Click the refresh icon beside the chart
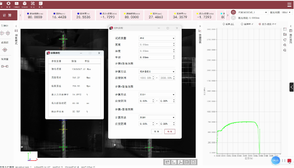The image size is (294, 168). (x=285, y=40)
